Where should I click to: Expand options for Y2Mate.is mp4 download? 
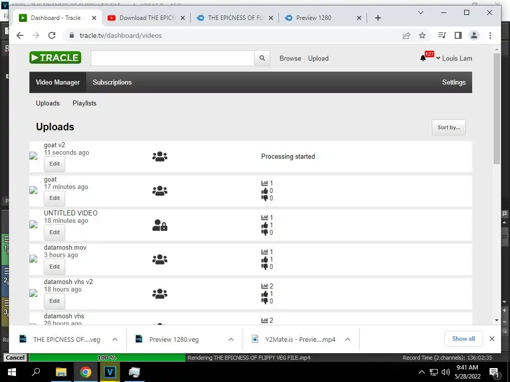click(x=347, y=339)
